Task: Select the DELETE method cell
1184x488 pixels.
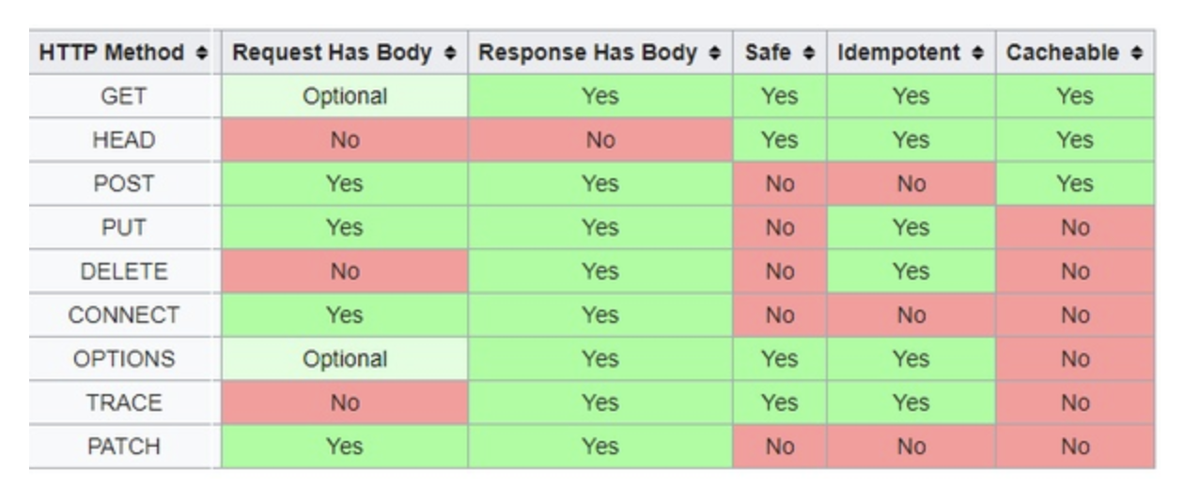Action: point(124,271)
